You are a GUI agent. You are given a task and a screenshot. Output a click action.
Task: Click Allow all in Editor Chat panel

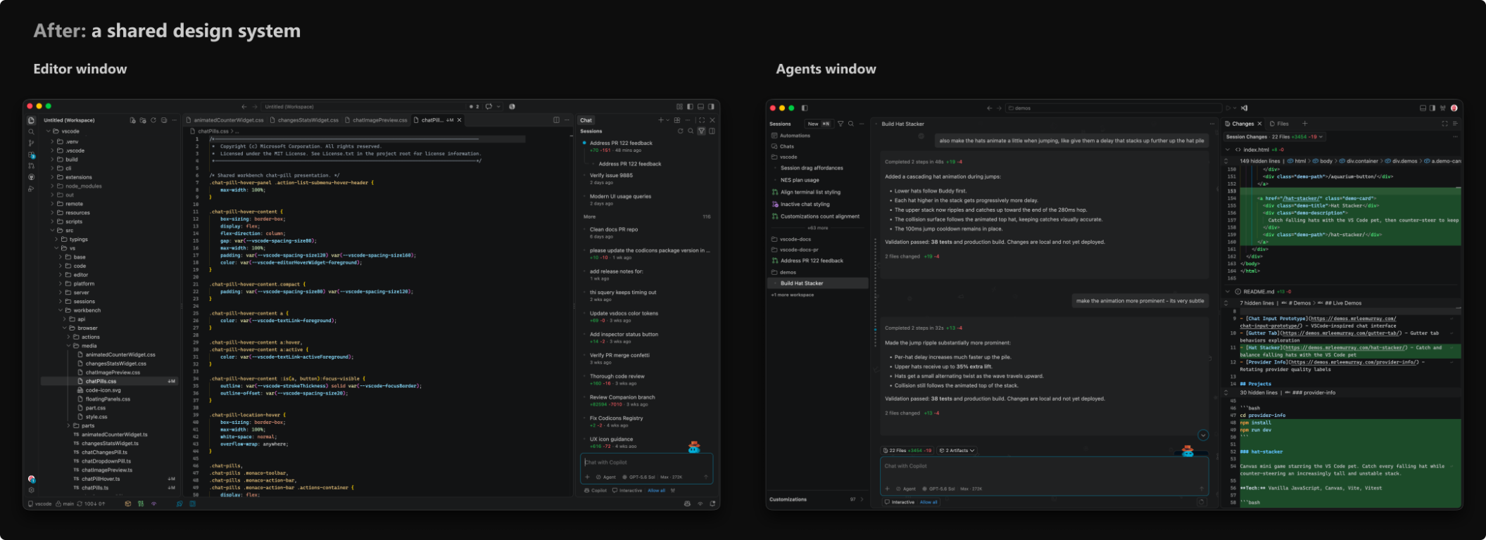coord(656,491)
